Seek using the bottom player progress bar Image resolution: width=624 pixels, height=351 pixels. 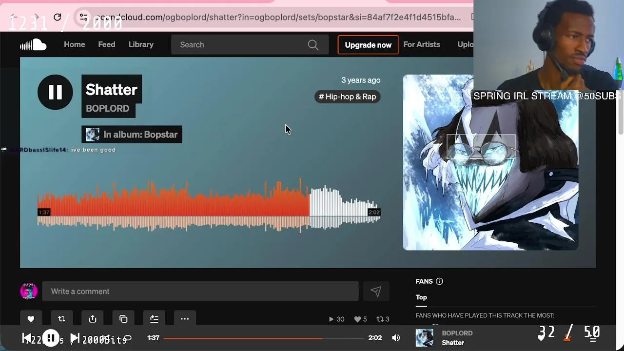coord(264,338)
